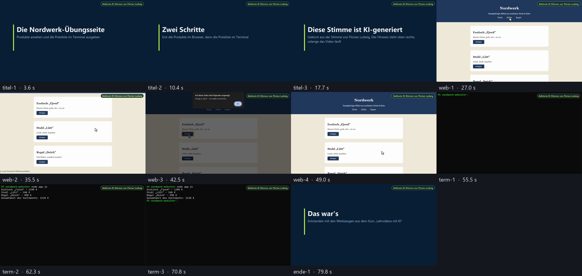This screenshot has width=582, height=276.
Task: Click the Nordwerk site title in web-4
Action: click(364, 100)
